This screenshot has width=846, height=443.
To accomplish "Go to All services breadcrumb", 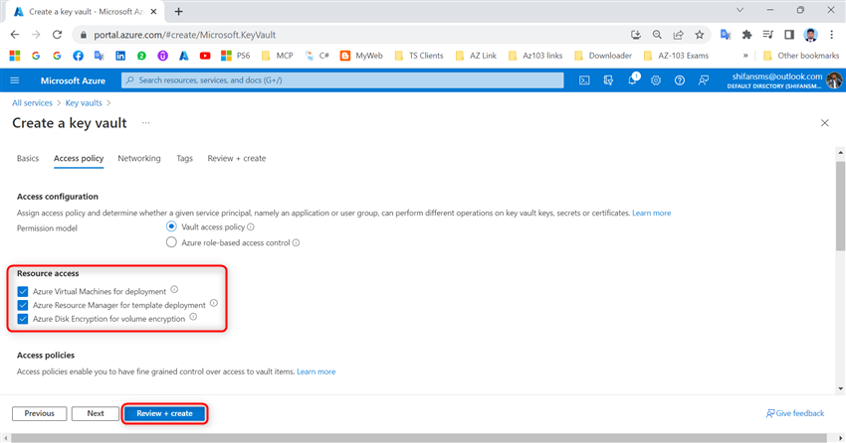I will pos(33,103).
